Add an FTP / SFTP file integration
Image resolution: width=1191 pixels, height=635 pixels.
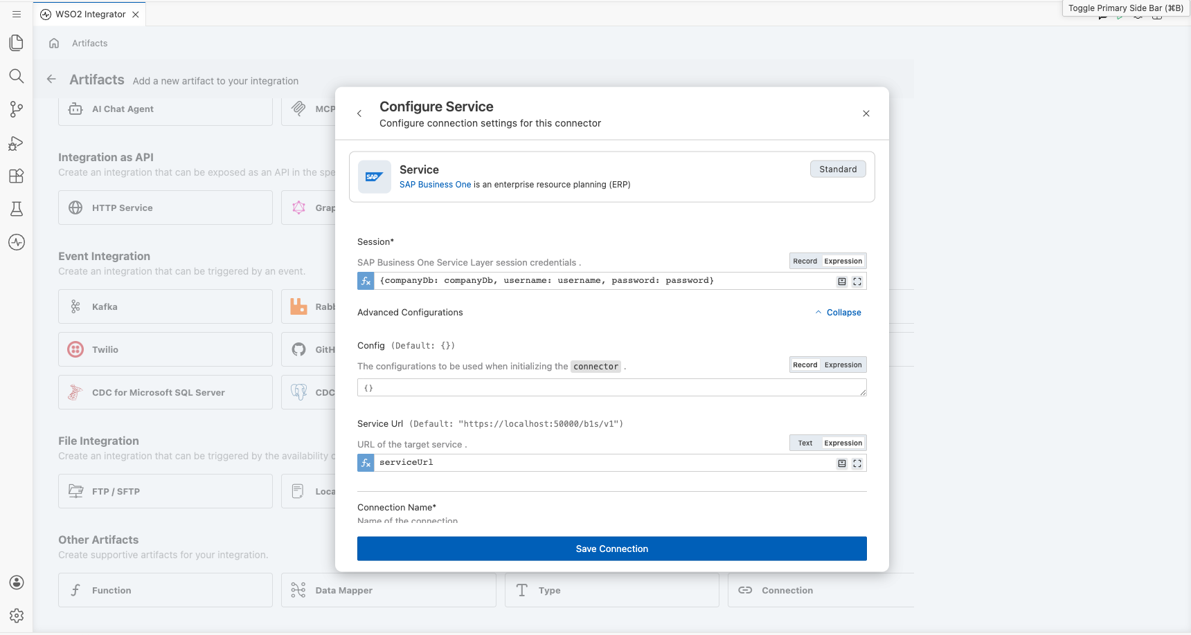(165, 491)
